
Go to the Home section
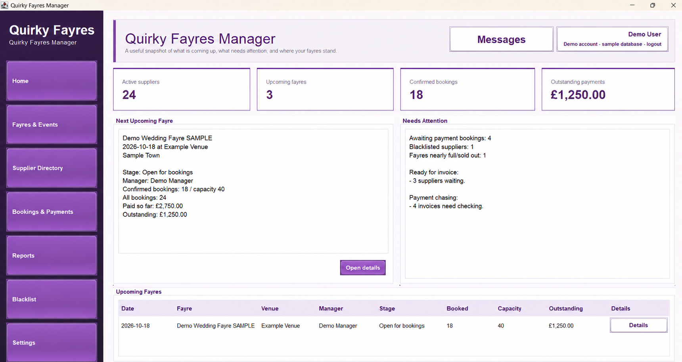(52, 81)
